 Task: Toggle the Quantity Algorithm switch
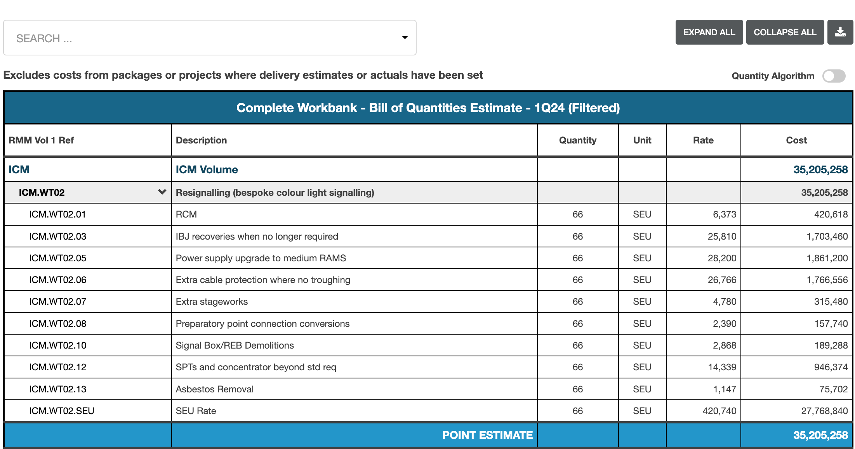(x=833, y=76)
